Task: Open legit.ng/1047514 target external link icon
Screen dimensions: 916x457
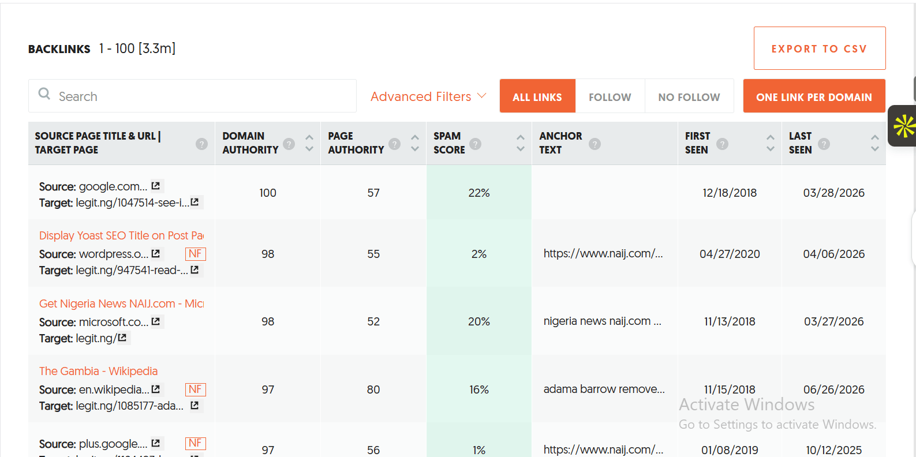Action: coord(195,202)
